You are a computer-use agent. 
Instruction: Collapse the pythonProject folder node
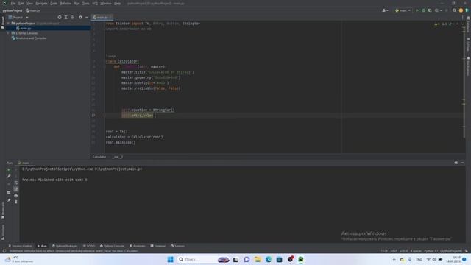coord(8,23)
